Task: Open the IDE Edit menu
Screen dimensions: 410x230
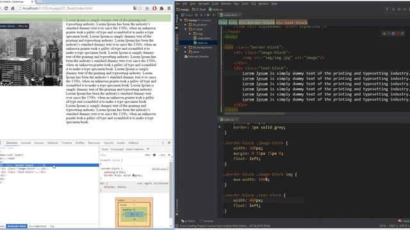Action: click(185, 4)
